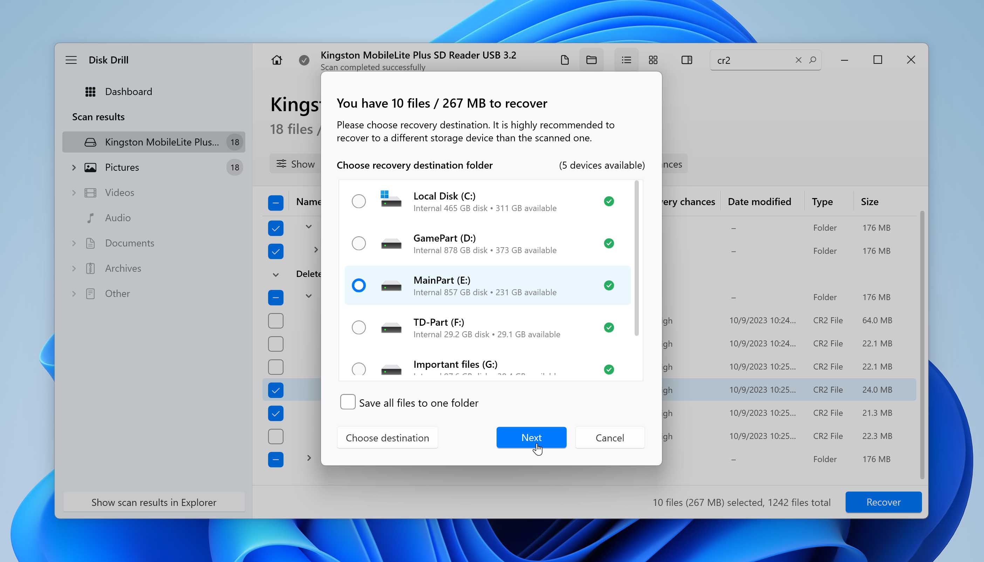Image resolution: width=984 pixels, height=562 pixels.
Task: Click the Kingston drive icon in sidebar
Action: [90, 142]
